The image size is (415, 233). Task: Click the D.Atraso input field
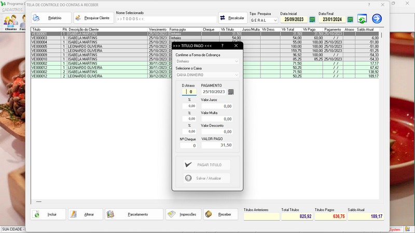coord(189,92)
